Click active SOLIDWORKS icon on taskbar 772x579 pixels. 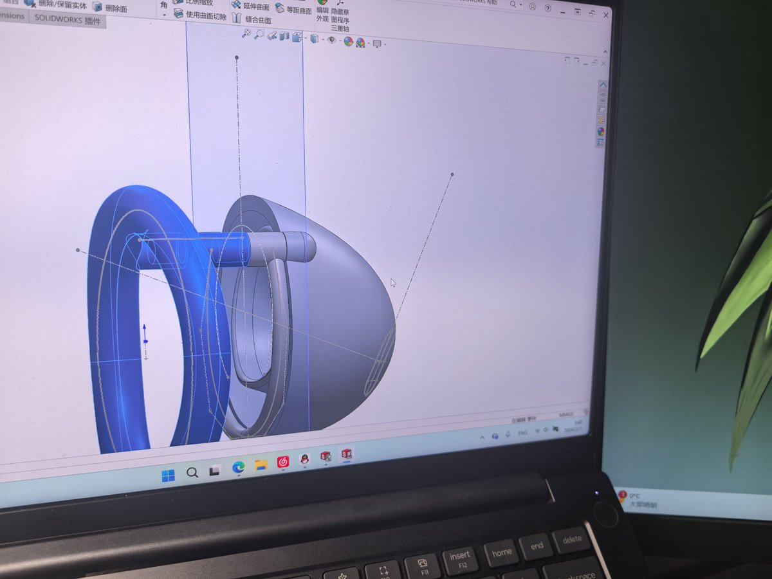347,454
